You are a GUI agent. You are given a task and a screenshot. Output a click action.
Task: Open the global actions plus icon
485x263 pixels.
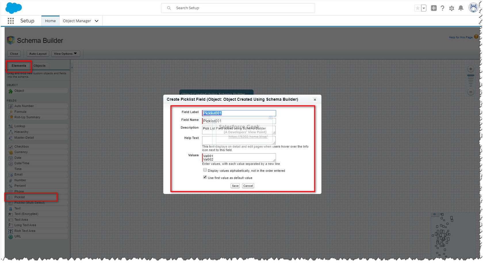pyautogui.click(x=434, y=8)
